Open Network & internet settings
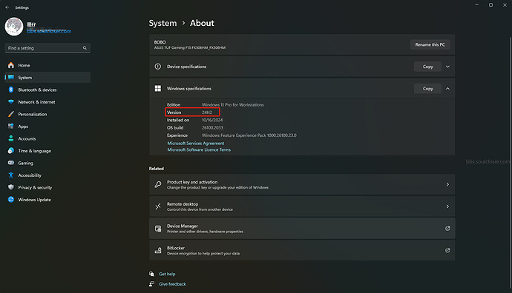Screen dimensions: 512x293 click(47, 102)
